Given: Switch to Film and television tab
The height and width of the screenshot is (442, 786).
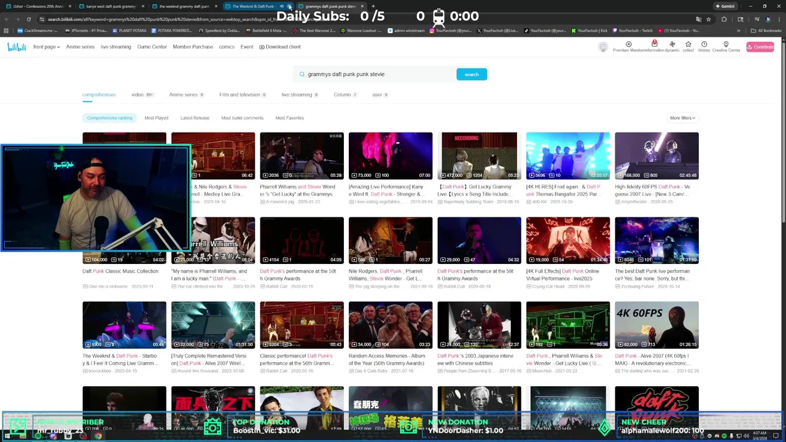Looking at the screenshot, I should point(243,95).
